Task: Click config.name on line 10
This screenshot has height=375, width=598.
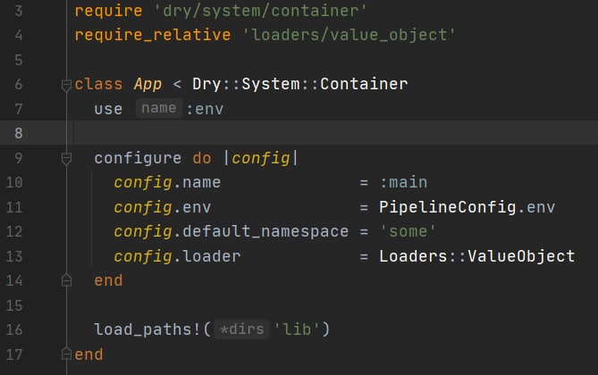Action: tap(167, 183)
